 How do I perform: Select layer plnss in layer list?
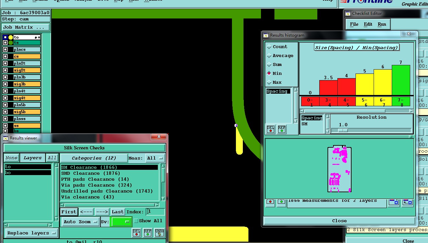pos(27,119)
